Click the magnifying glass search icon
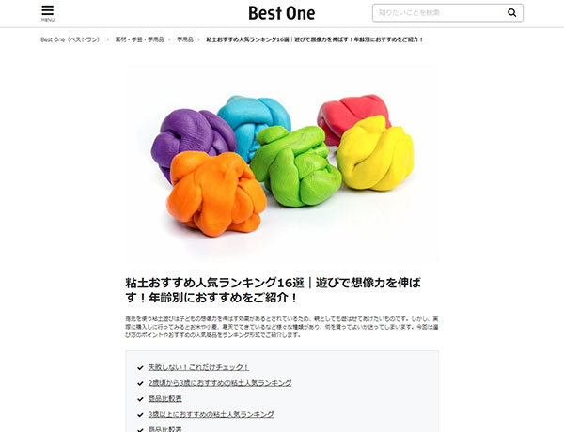564x432 pixels. coord(511,13)
